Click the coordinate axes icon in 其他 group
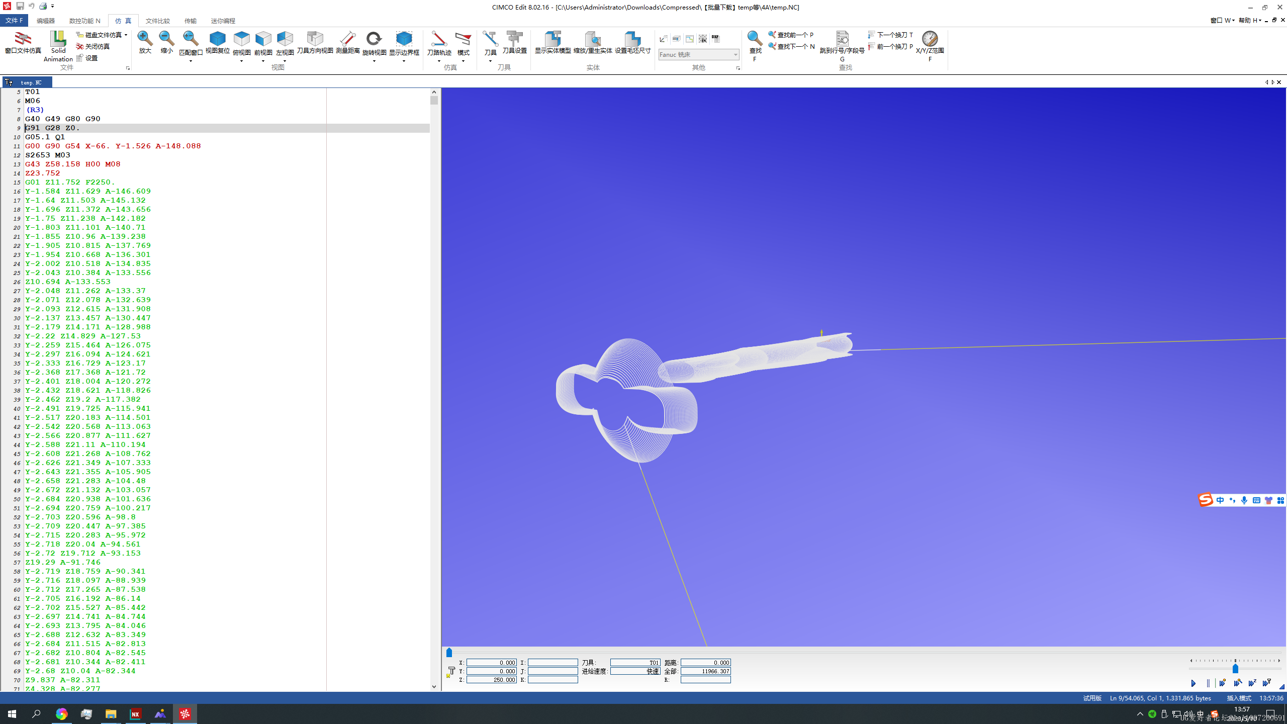The width and height of the screenshot is (1287, 724). pyautogui.click(x=664, y=38)
